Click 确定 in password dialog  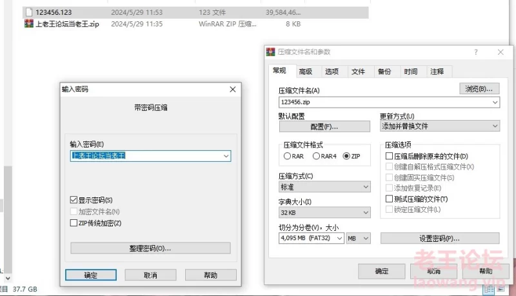pos(91,275)
